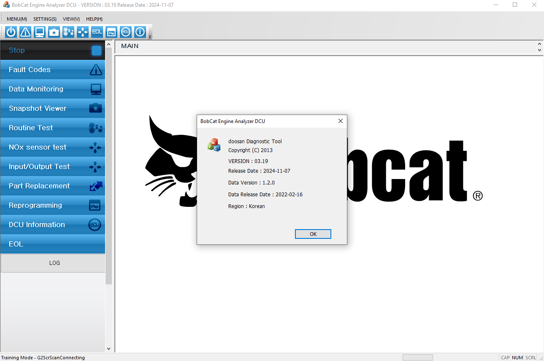Open the MENU(M) menu
The image size is (544, 361).
pyautogui.click(x=17, y=19)
